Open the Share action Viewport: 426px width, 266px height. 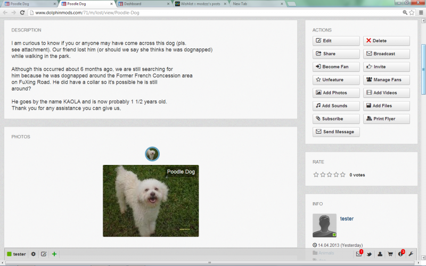336,54
